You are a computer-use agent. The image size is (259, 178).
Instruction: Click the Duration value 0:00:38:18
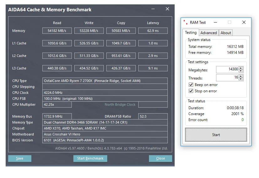235,108
